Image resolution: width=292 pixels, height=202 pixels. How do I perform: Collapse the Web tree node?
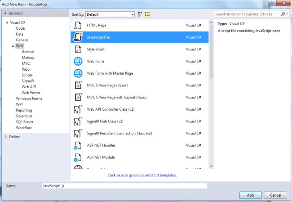[x=13, y=46]
